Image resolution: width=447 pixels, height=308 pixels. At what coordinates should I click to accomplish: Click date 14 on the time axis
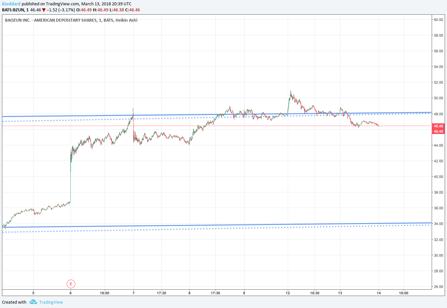379,293
